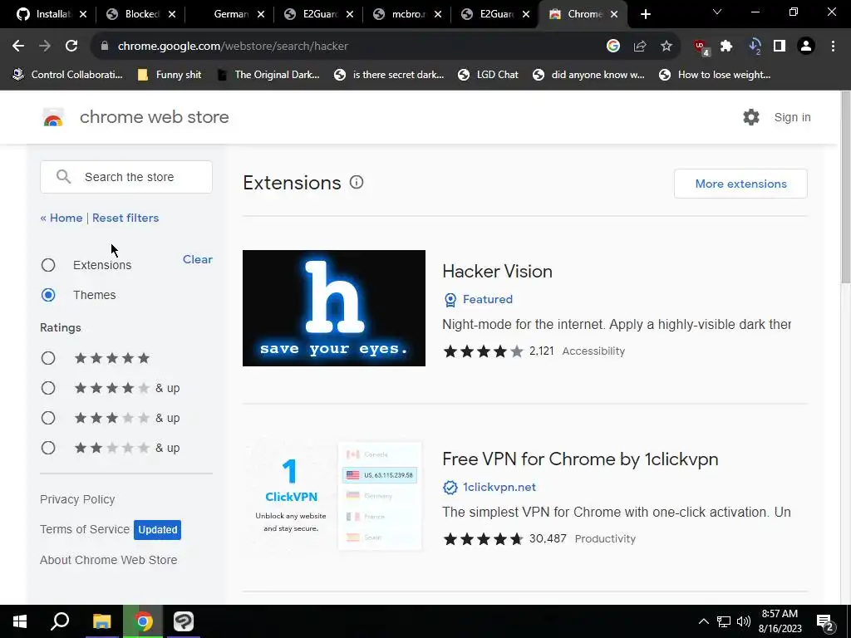The height and width of the screenshot is (638, 851).
Task: Bookmark this page with the star icon
Action: pyautogui.click(x=667, y=47)
